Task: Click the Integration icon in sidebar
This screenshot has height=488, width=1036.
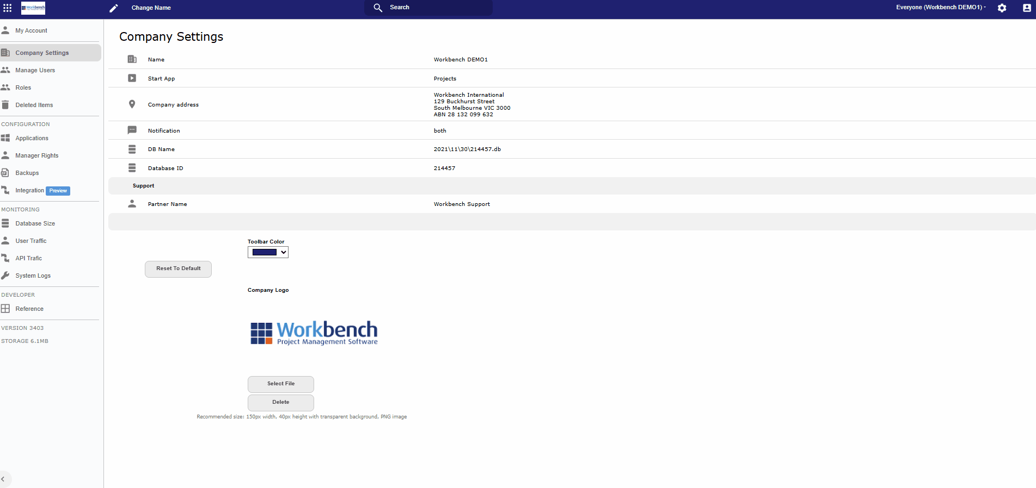Action: pyautogui.click(x=5, y=190)
